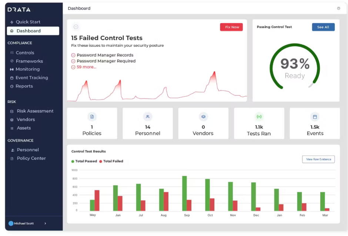Image resolution: width=348 pixels, height=236 pixels.
Task: Select the Quick Start lightning icon
Action: point(11,22)
